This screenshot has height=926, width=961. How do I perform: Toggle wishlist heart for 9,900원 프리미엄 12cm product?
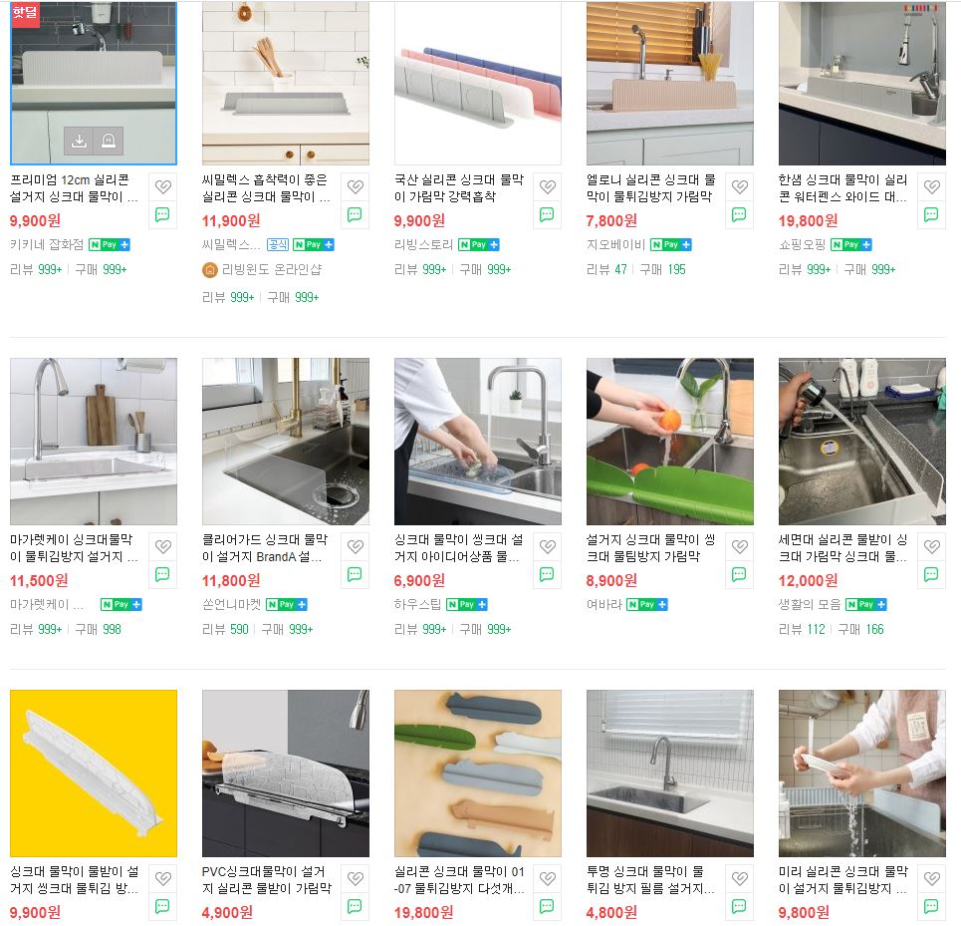click(x=162, y=186)
